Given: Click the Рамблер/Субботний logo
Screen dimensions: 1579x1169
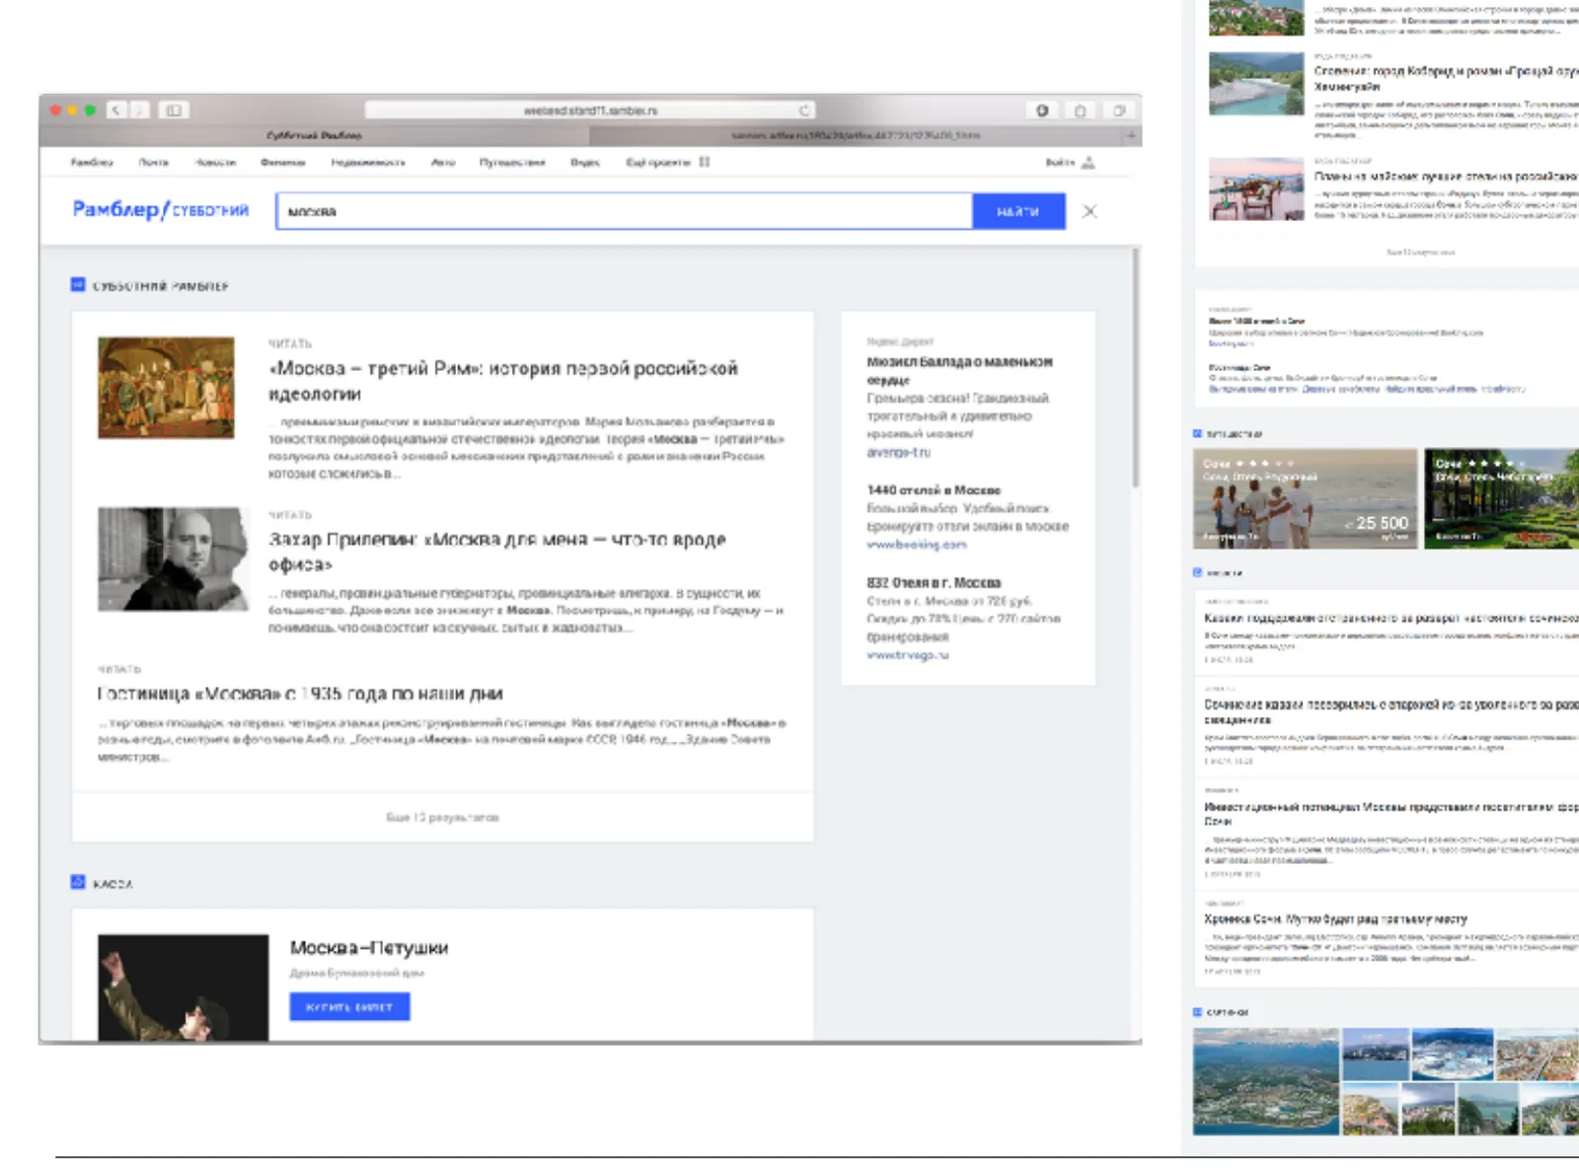Looking at the screenshot, I should click(160, 210).
